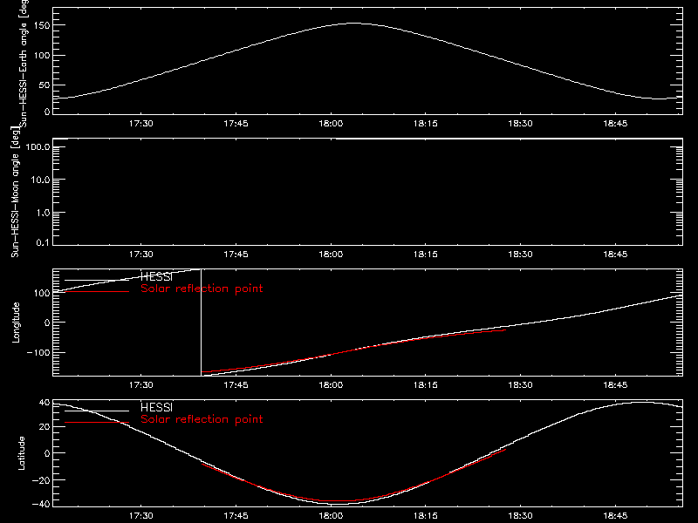The height and width of the screenshot is (523, 698).
Task: Click the red legend line sample in Longitude plot
Action: point(97,291)
